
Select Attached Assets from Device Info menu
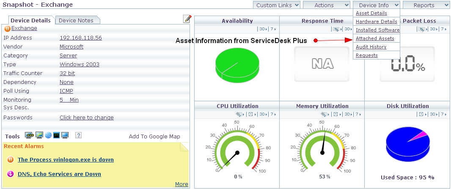[x=375, y=38]
